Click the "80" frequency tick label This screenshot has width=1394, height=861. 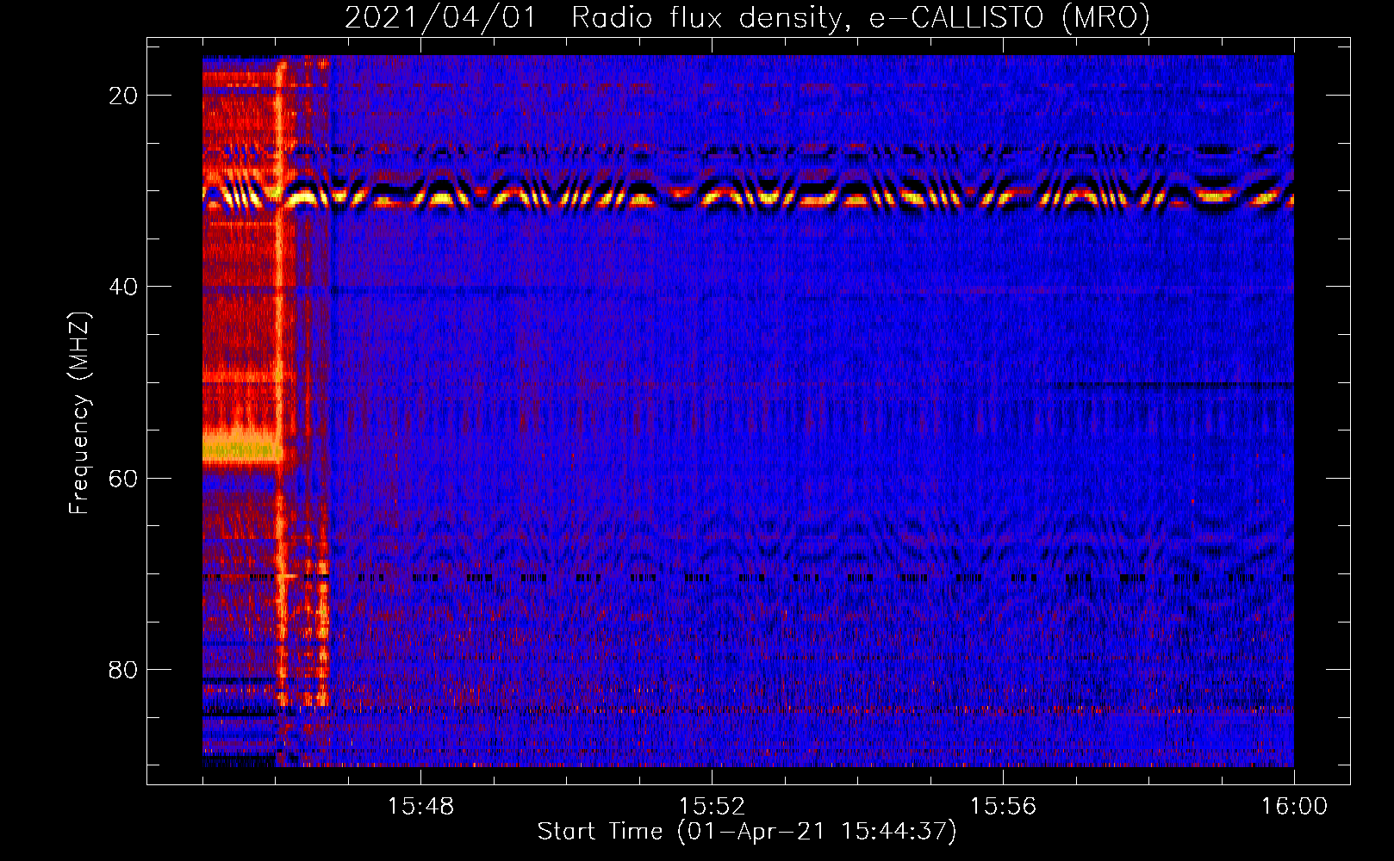(124, 669)
